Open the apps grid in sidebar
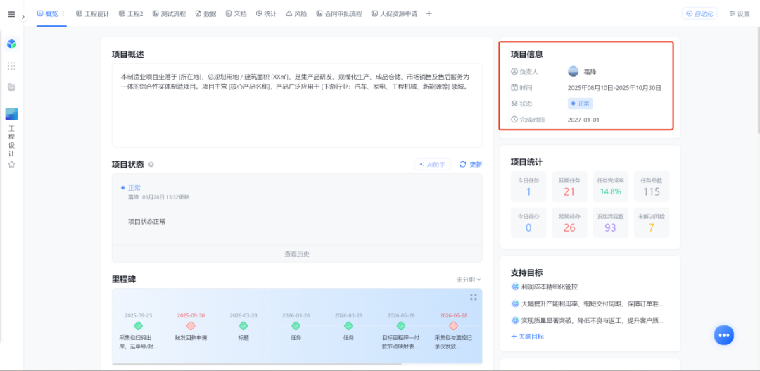The width and height of the screenshot is (760, 371). pyautogui.click(x=12, y=66)
